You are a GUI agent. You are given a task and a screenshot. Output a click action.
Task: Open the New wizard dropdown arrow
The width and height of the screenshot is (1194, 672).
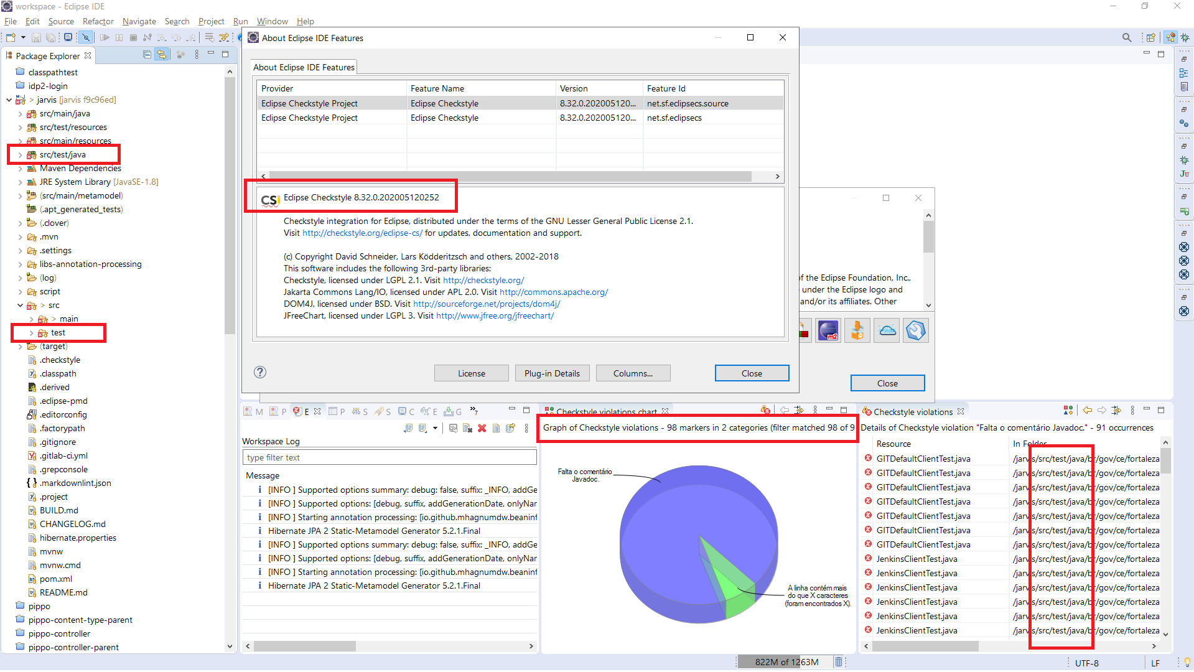(23, 37)
